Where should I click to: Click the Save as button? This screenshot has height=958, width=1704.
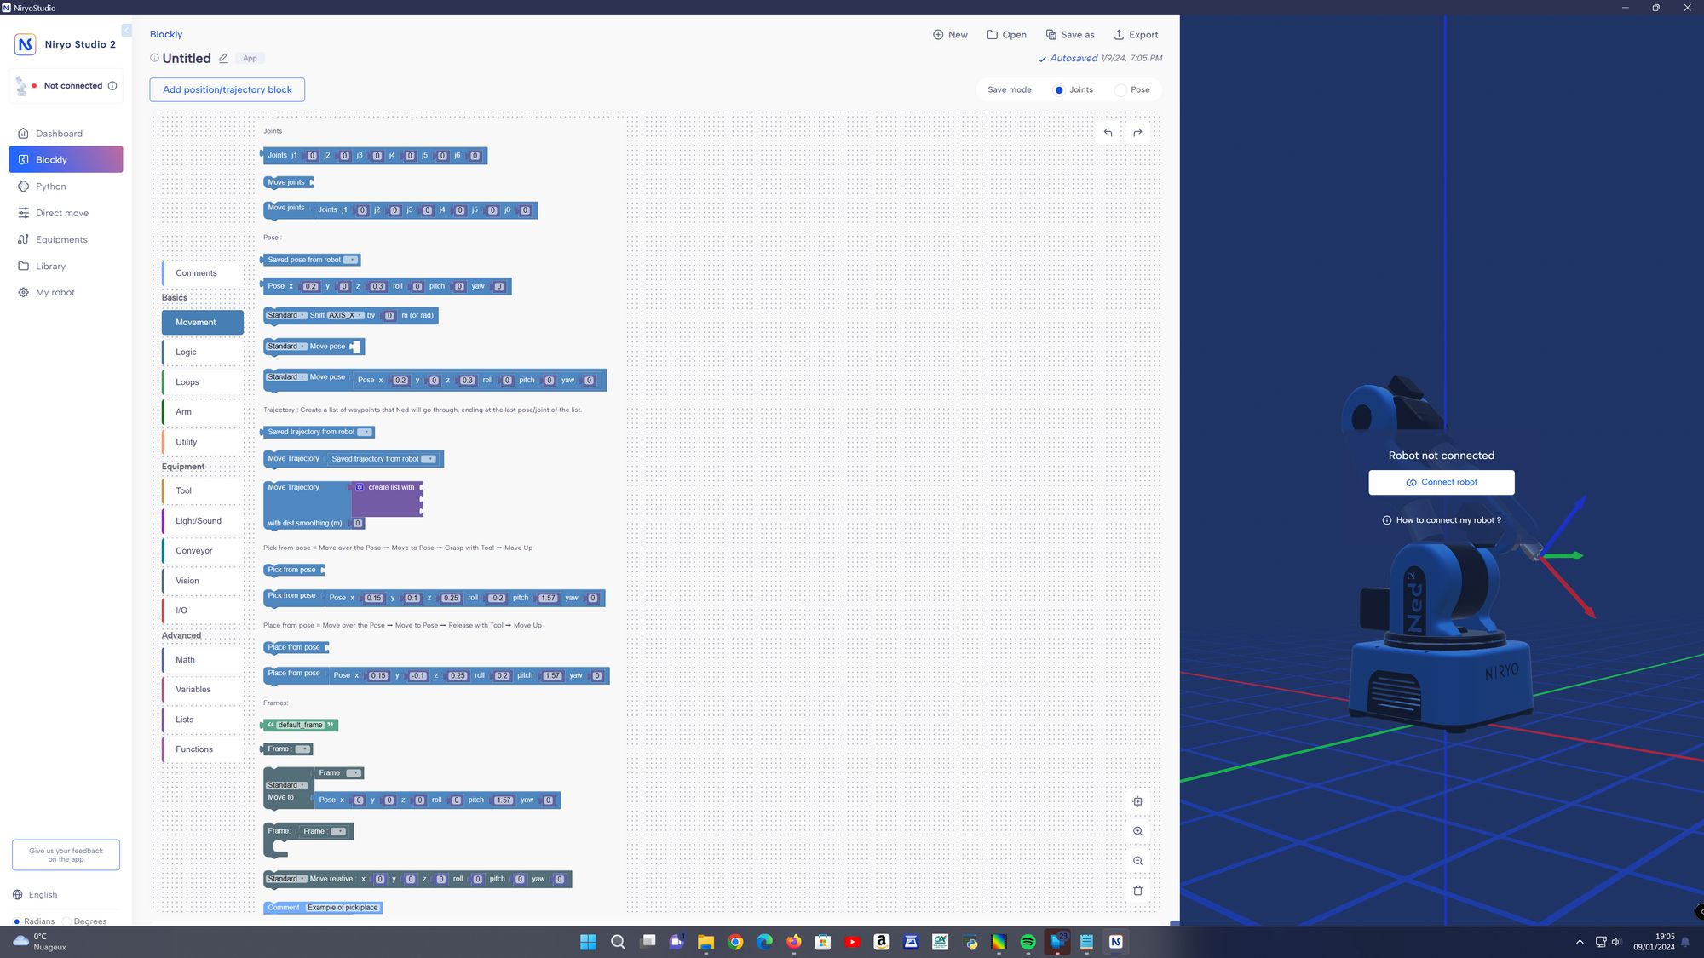pos(1070,35)
